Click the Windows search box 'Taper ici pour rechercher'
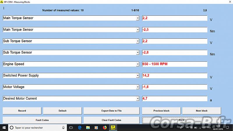The image size is (233, 131). pos(37,128)
